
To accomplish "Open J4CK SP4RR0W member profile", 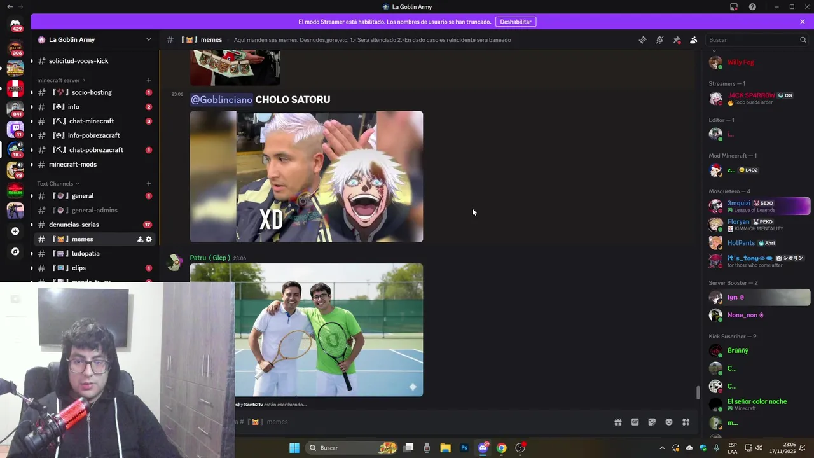I will tap(759, 99).
